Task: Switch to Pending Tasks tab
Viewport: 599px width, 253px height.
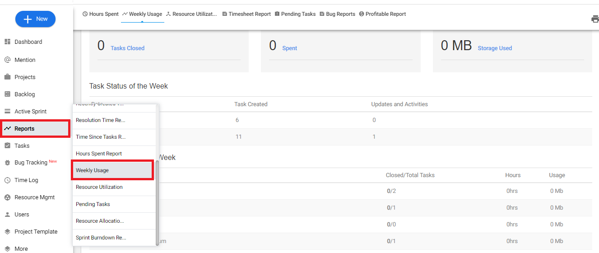Action: click(x=298, y=14)
